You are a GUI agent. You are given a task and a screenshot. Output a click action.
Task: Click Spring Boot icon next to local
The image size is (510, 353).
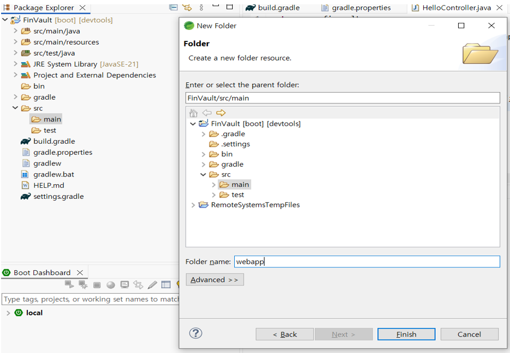coord(19,313)
